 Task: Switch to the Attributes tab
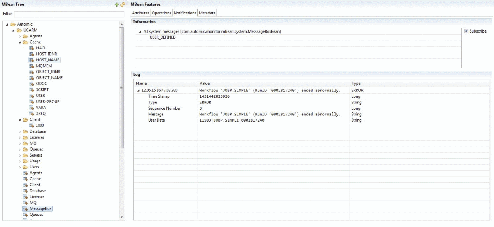pos(140,13)
